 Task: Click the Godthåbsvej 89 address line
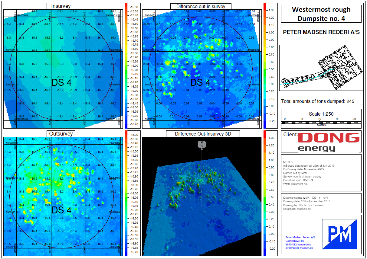pyautogui.click(x=295, y=241)
